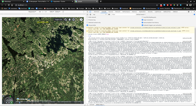Click the Cesium timeline scrubber marker
The image size is (196, 106).
(x=20, y=103)
